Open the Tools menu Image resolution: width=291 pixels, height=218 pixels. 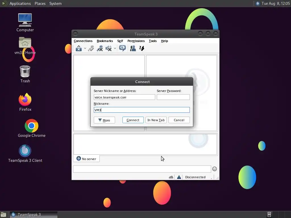[153, 41]
